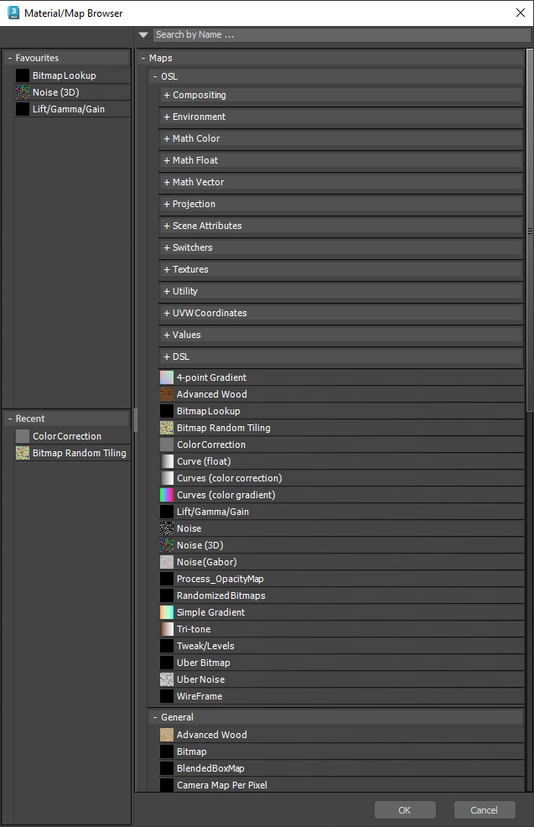Click the maps list vertical scrollbar
534x827 pixels.
(x=530, y=231)
